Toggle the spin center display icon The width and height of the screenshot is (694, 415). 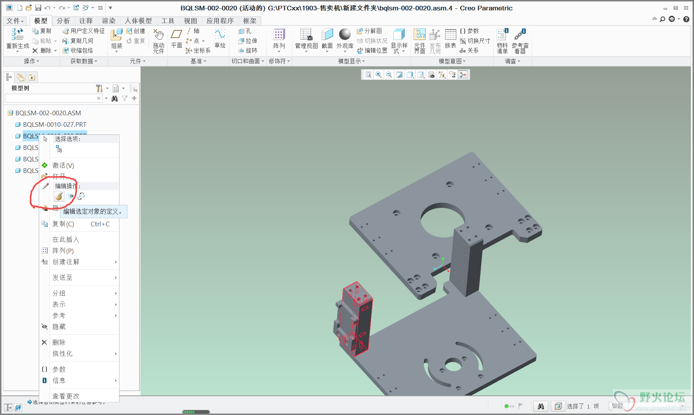click(x=463, y=75)
